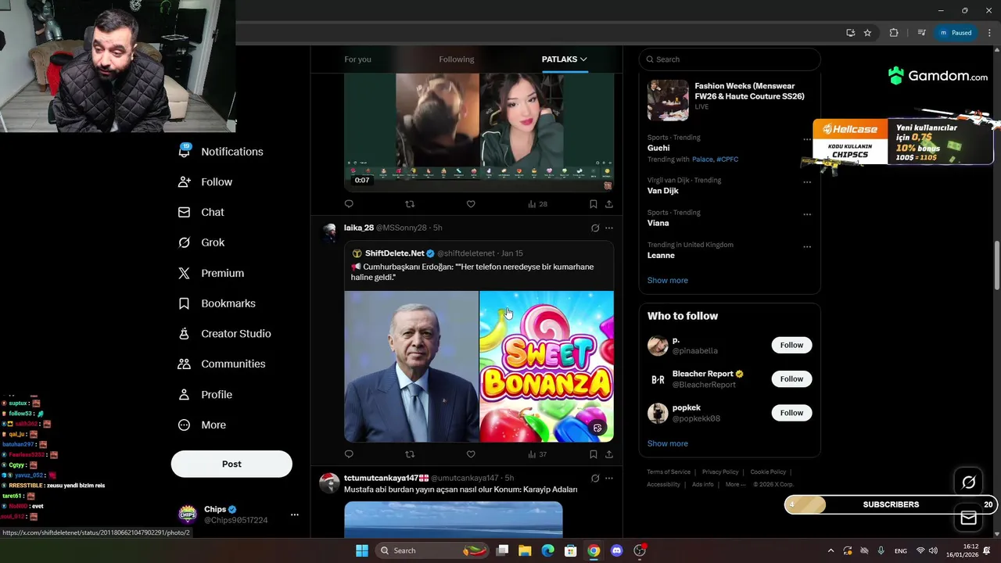The height and width of the screenshot is (563, 1001).
Task: Open the Privacy Policy link
Action: 720,472
